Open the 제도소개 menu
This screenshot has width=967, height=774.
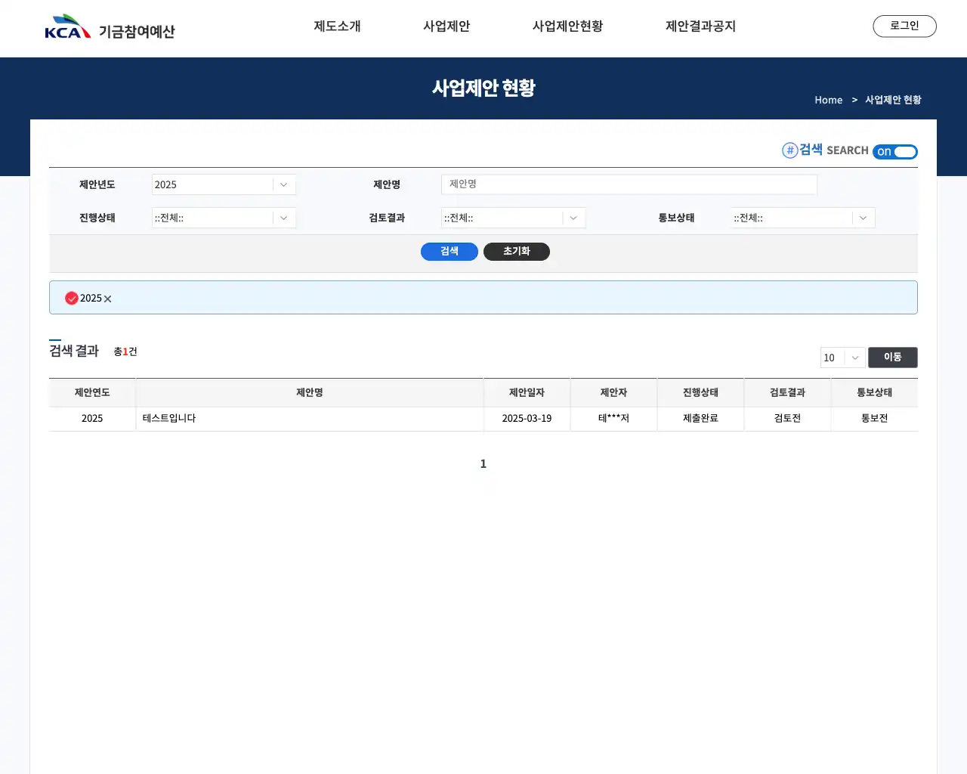(337, 26)
